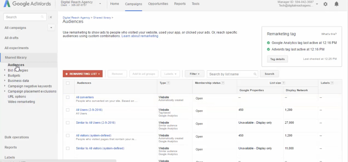Click the magnifier in list name search
Screen dimensions: 348x162
coord(255,74)
